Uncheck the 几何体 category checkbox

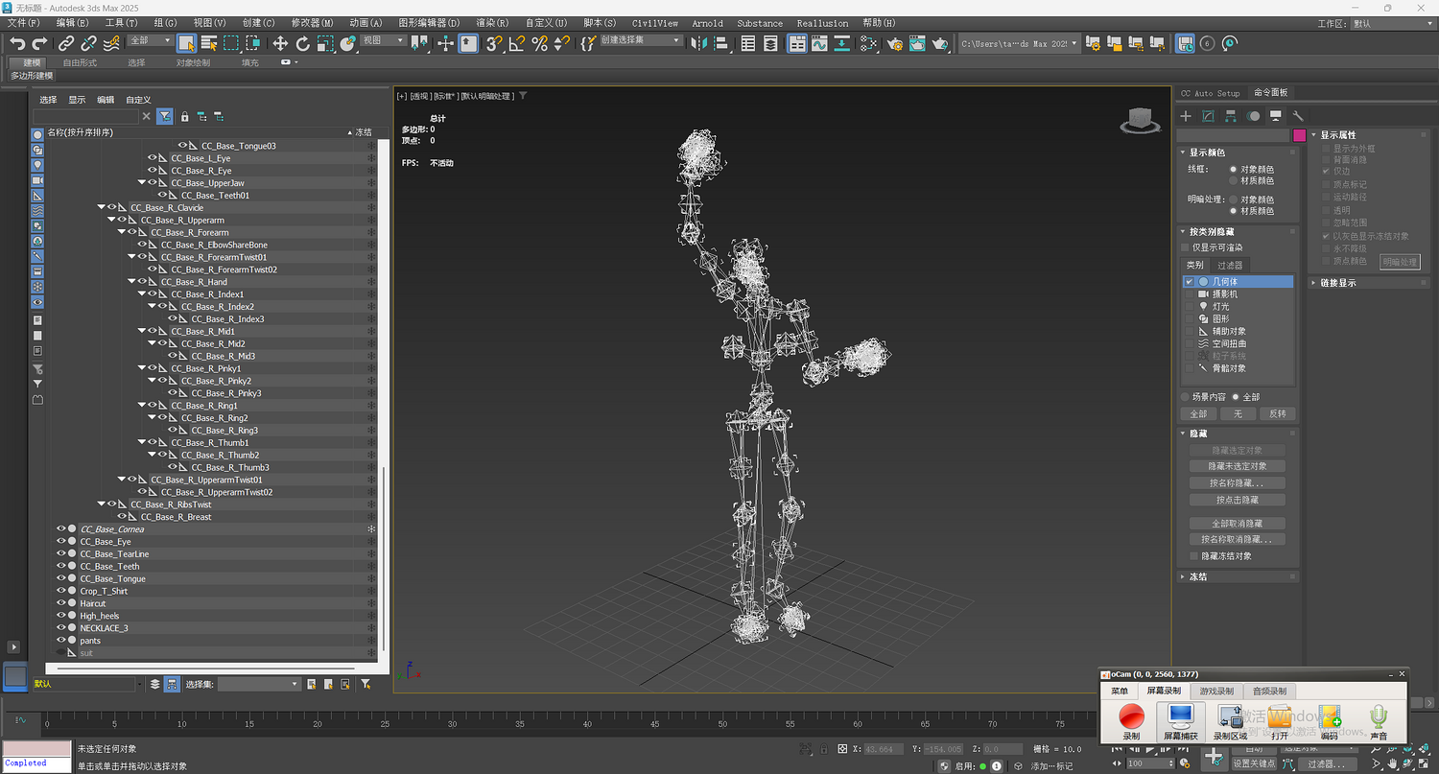click(1190, 282)
